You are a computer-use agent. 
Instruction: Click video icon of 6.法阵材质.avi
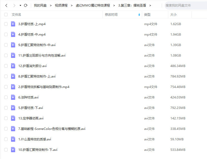coord(13,97)
